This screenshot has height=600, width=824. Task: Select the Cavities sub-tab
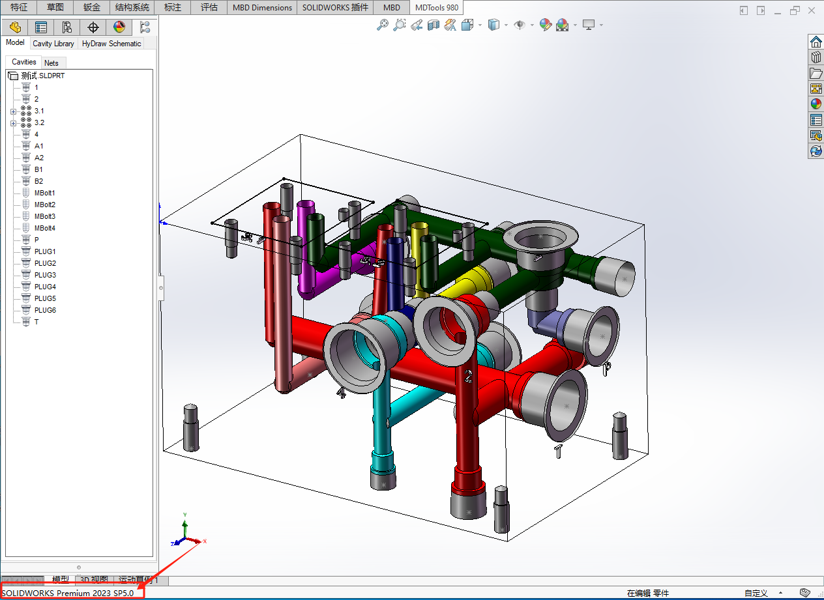coord(24,62)
